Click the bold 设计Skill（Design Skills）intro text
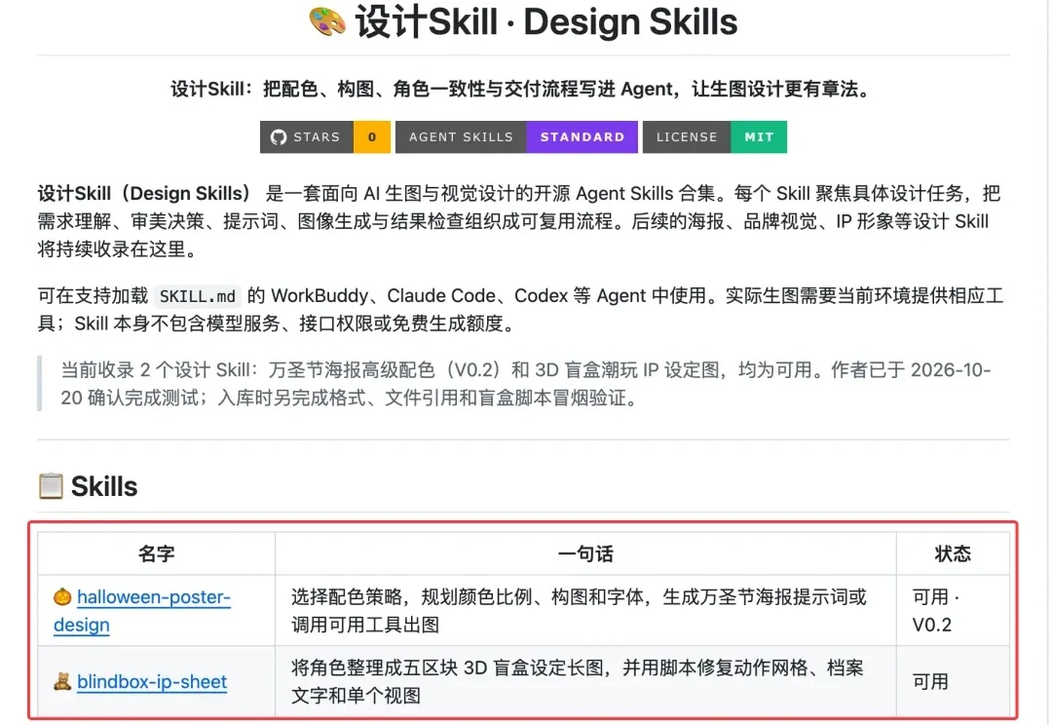 (144, 193)
